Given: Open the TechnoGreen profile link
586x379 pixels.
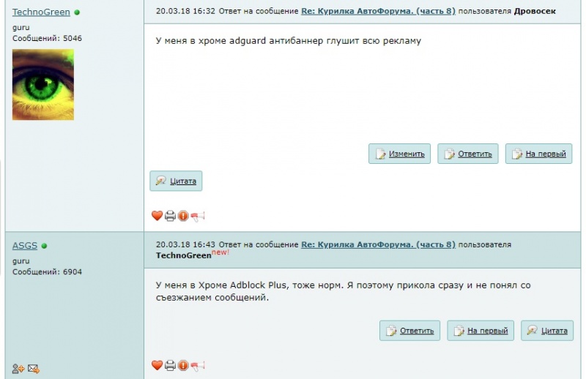Looking at the screenshot, I should pyautogui.click(x=41, y=12).
